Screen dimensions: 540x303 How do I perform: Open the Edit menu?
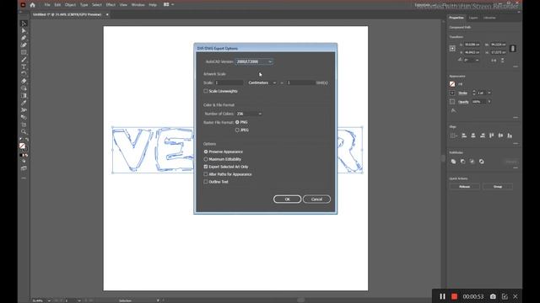[x=57, y=5]
